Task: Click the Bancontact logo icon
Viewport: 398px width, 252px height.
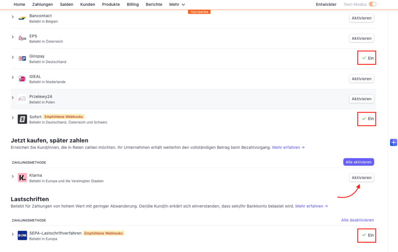Action: pyautogui.click(x=22, y=18)
